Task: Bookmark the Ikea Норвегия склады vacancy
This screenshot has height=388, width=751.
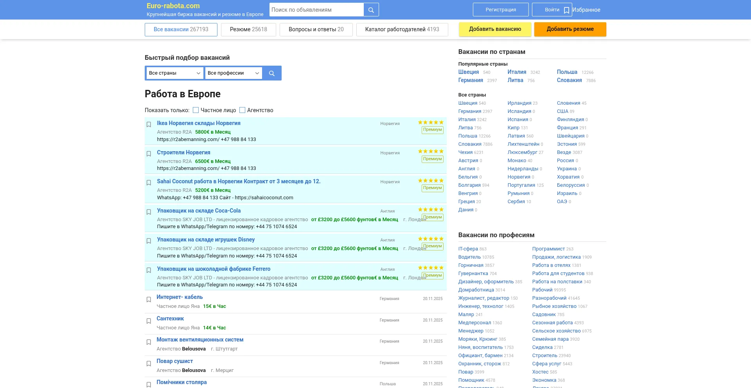Action: [x=149, y=125]
